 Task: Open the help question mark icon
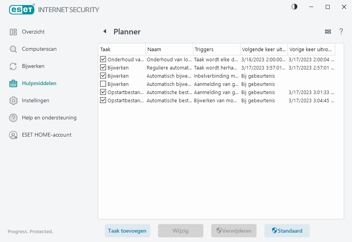[341, 32]
